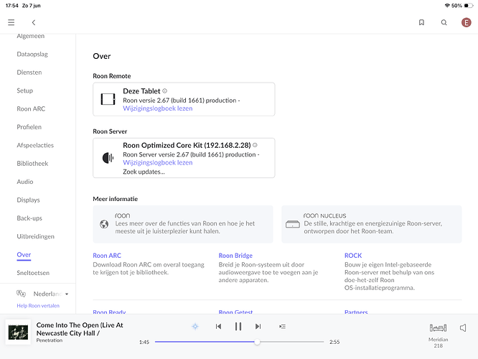Open the profile avatar "E"
478x359 pixels.
pyautogui.click(x=466, y=22)
